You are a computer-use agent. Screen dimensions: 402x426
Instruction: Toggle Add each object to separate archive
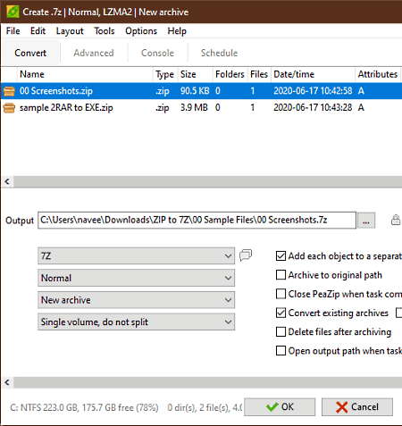281,255
